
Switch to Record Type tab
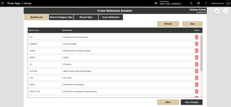(x=86, y=17)
